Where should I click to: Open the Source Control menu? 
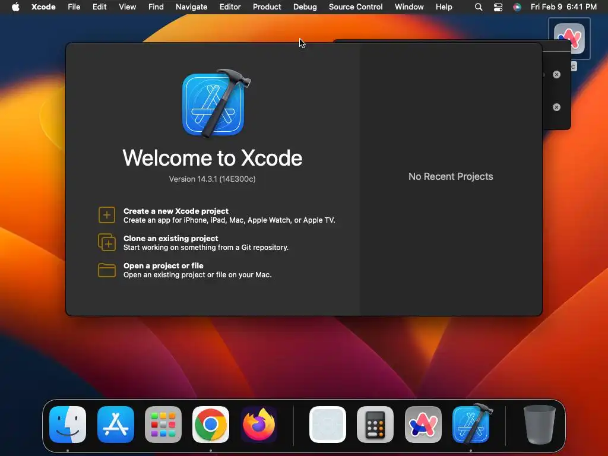356,7
